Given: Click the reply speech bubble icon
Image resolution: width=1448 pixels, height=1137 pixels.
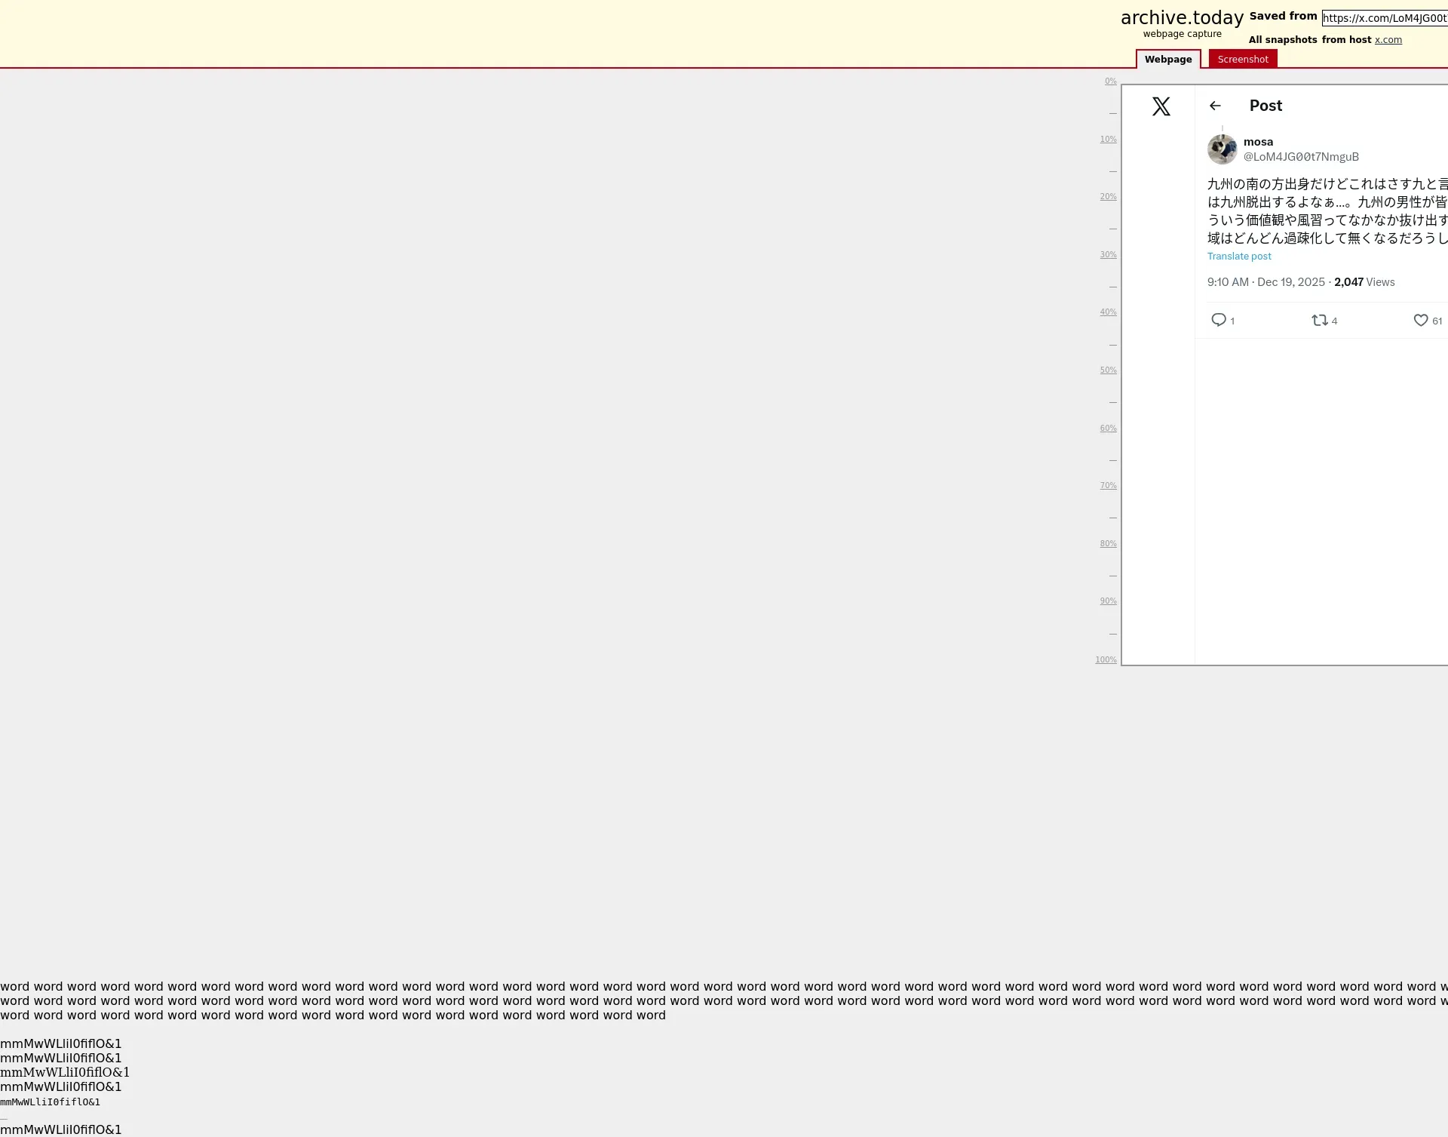Looking at the screenshot, I should point(1218,320).
